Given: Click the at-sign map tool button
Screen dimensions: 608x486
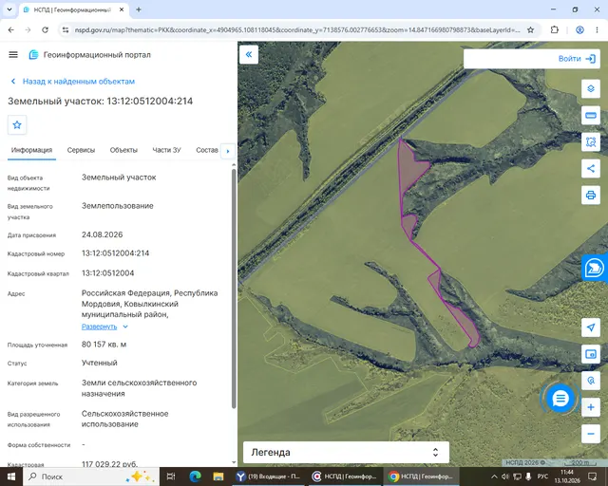Looking at the screenshot, I should point(591,381).
